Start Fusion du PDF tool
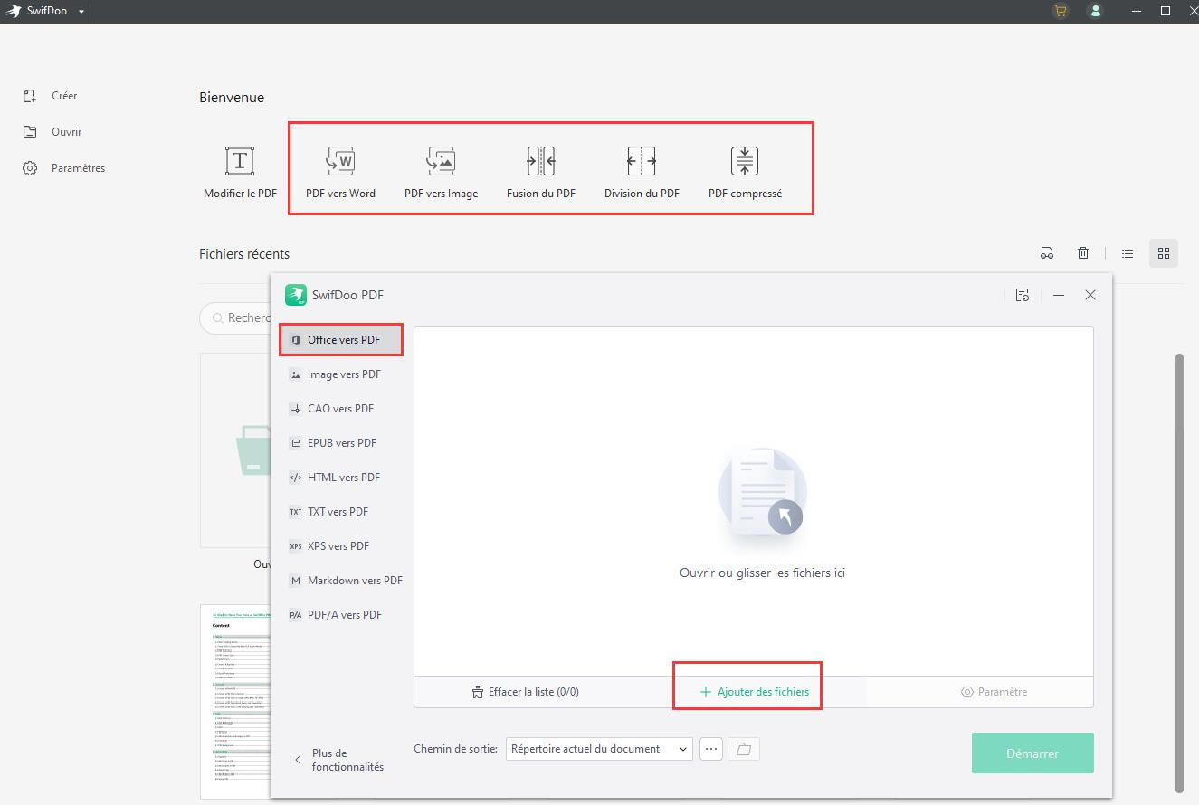1199x805 pixels. pyautogui.click(x=541, y=172)
